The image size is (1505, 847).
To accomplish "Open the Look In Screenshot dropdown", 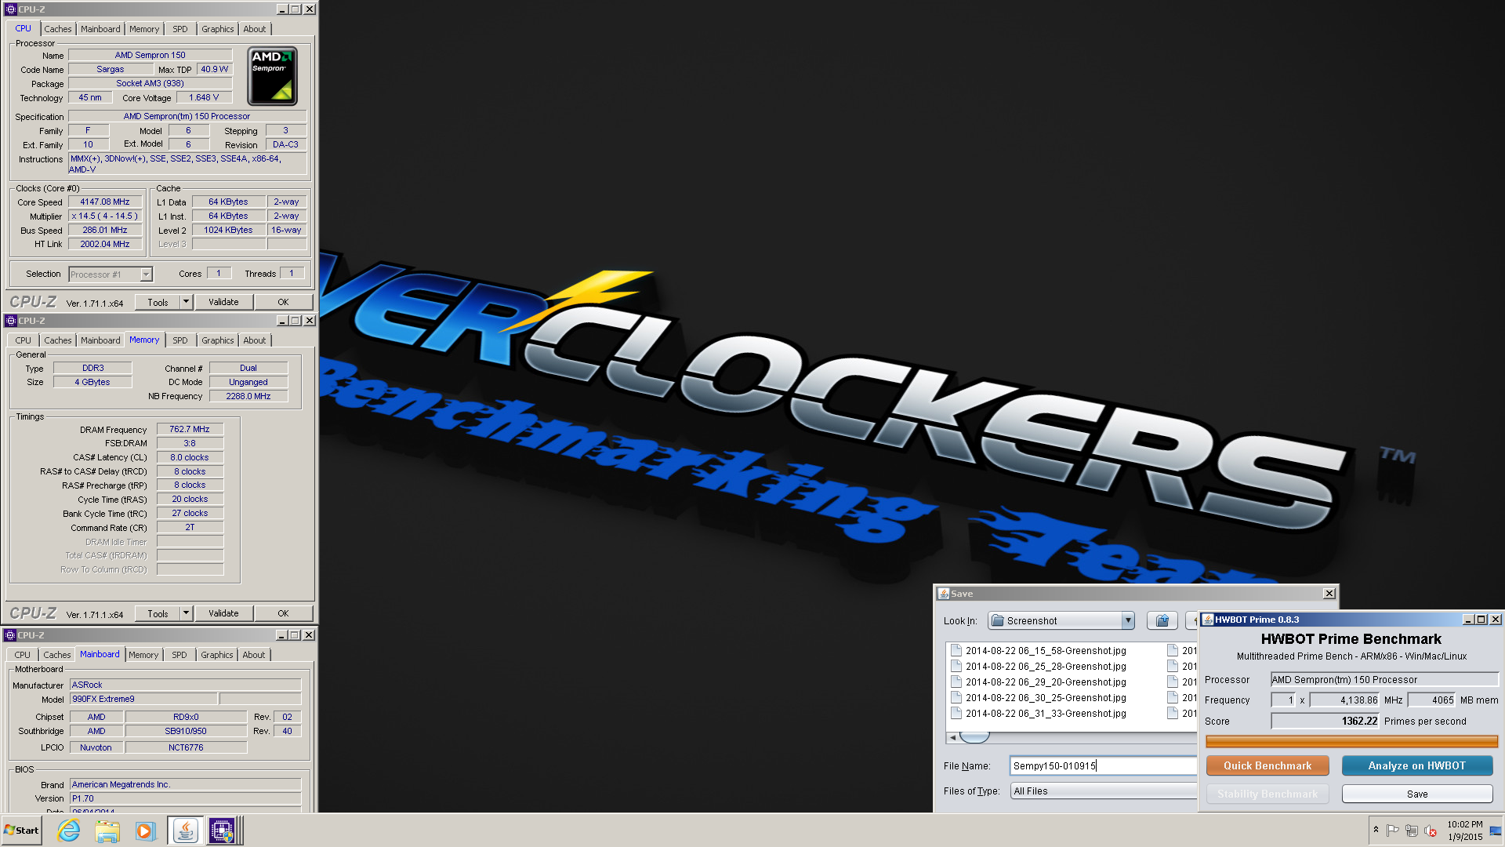I will pyautogui.click(x=1061, y=620).
